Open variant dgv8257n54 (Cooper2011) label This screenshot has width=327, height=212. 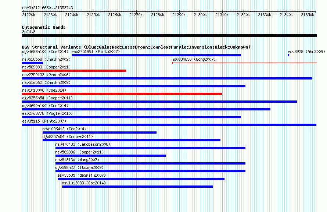coord(68,137)
